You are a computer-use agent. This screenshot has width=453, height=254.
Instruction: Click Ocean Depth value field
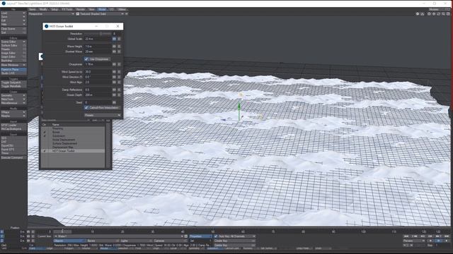pyautogui.click(x=98, y=95)
